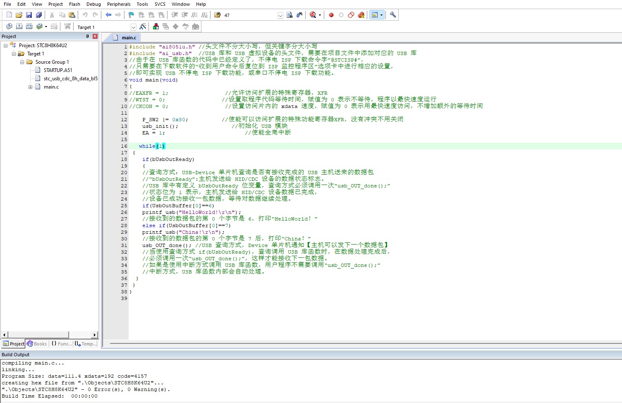
Task: Select the Project tab at the panel bottom
Action: click(x=14, y=344)
